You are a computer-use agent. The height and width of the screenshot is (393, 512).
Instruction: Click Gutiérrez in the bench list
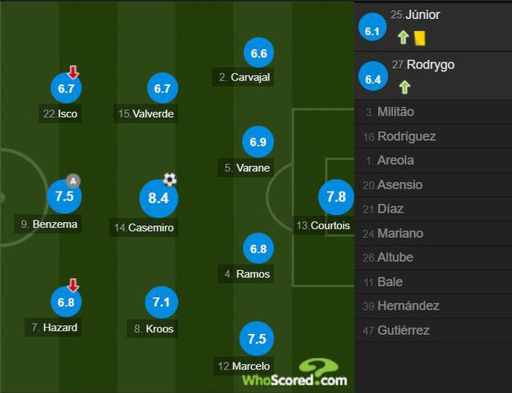[403, 330]
